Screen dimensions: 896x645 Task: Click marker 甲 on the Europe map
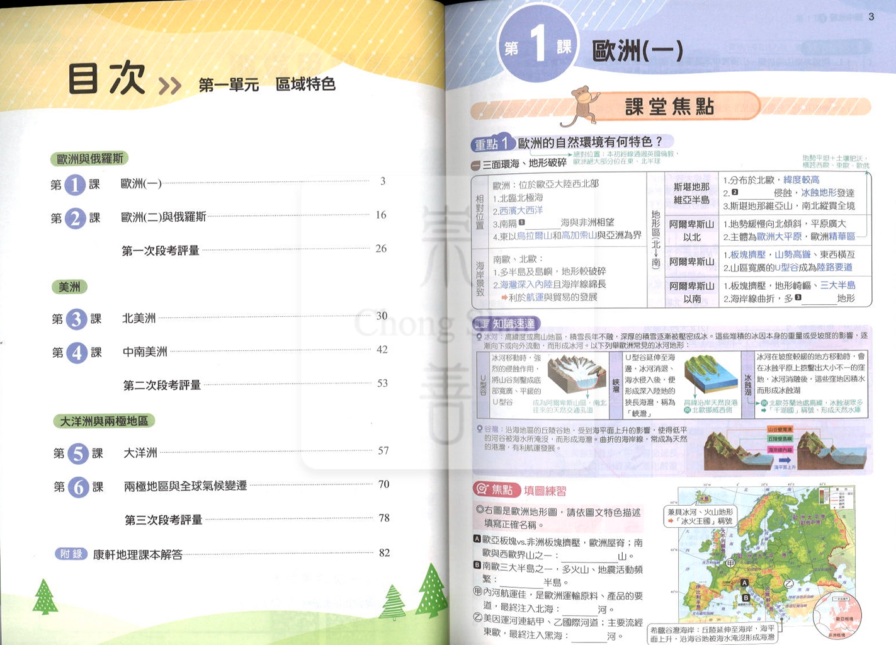pos(730,562)
